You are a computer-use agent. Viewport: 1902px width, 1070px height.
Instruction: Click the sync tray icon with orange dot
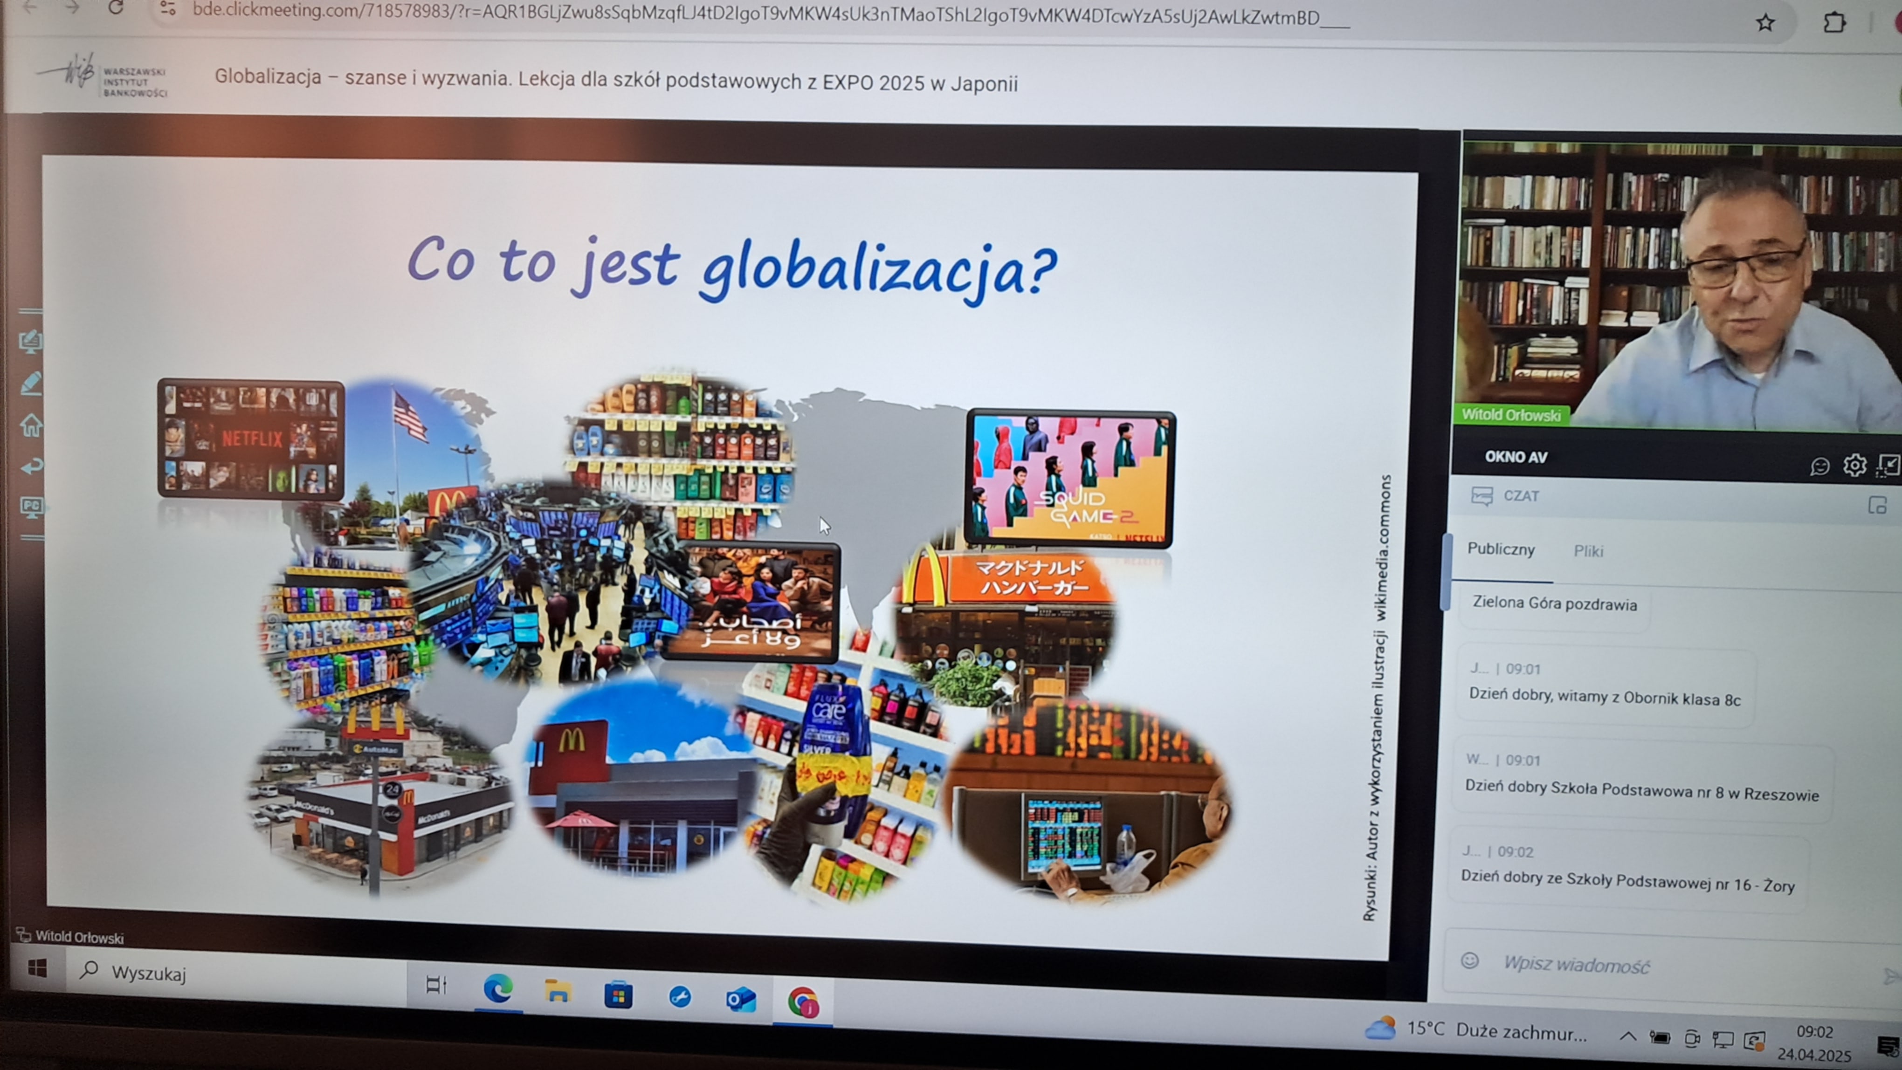pos(1754,1041)
